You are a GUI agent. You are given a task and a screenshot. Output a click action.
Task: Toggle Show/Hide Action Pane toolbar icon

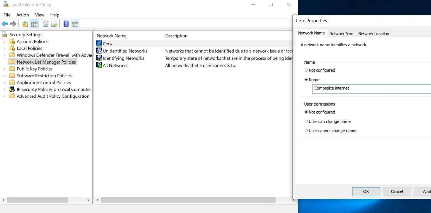pos(75,24)
